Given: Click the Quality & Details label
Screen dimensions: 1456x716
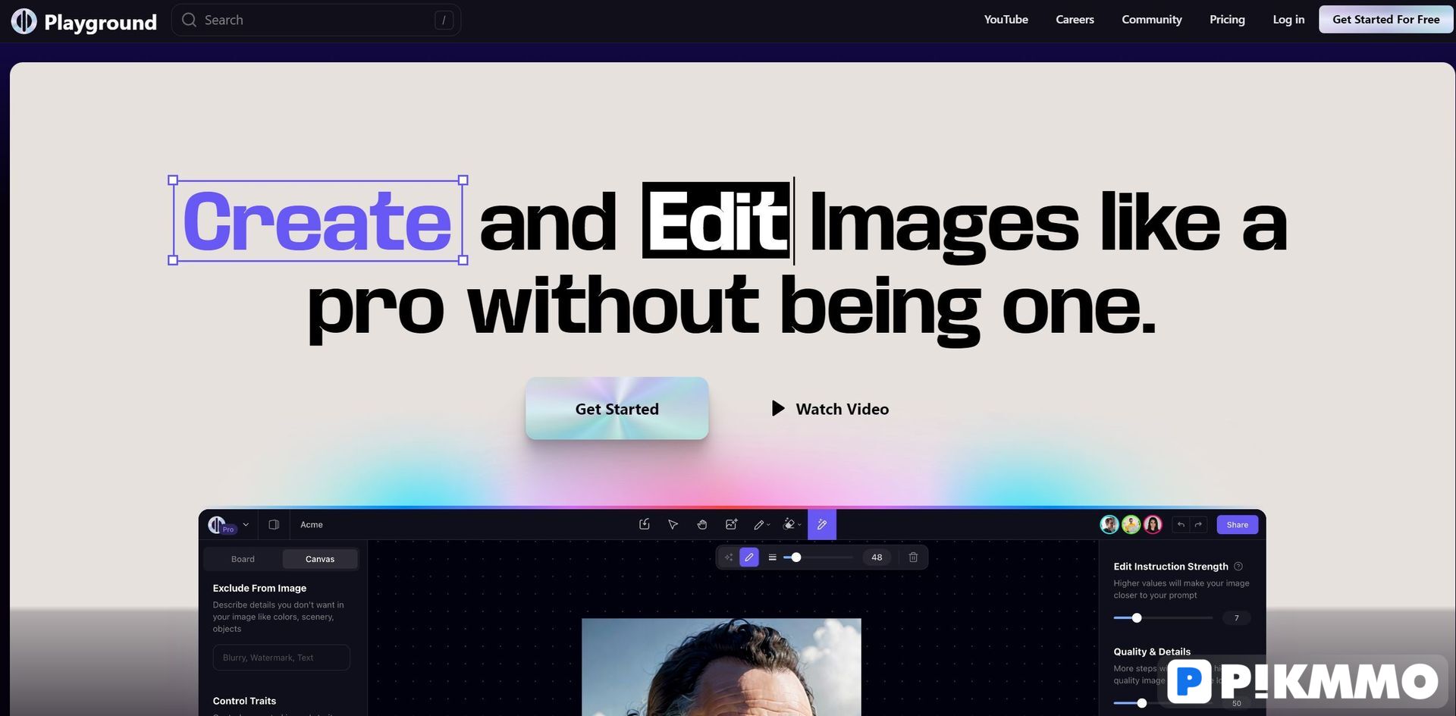Looking at the screenshot, I should click(1151, 652).
